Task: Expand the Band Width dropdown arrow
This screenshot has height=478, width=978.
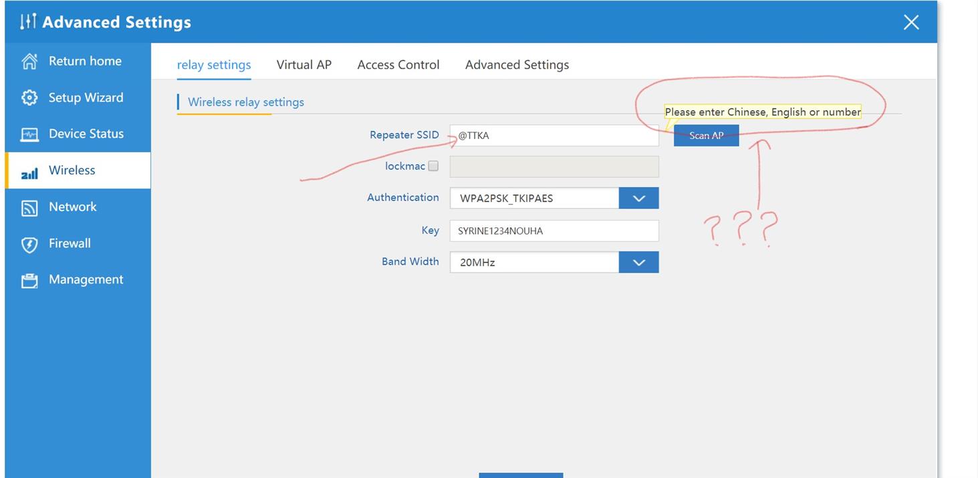Action: click(x=638, y=262)
